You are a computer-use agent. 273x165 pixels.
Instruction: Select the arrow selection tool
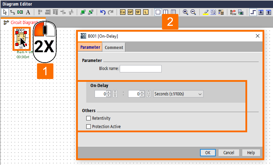(5, 12)
